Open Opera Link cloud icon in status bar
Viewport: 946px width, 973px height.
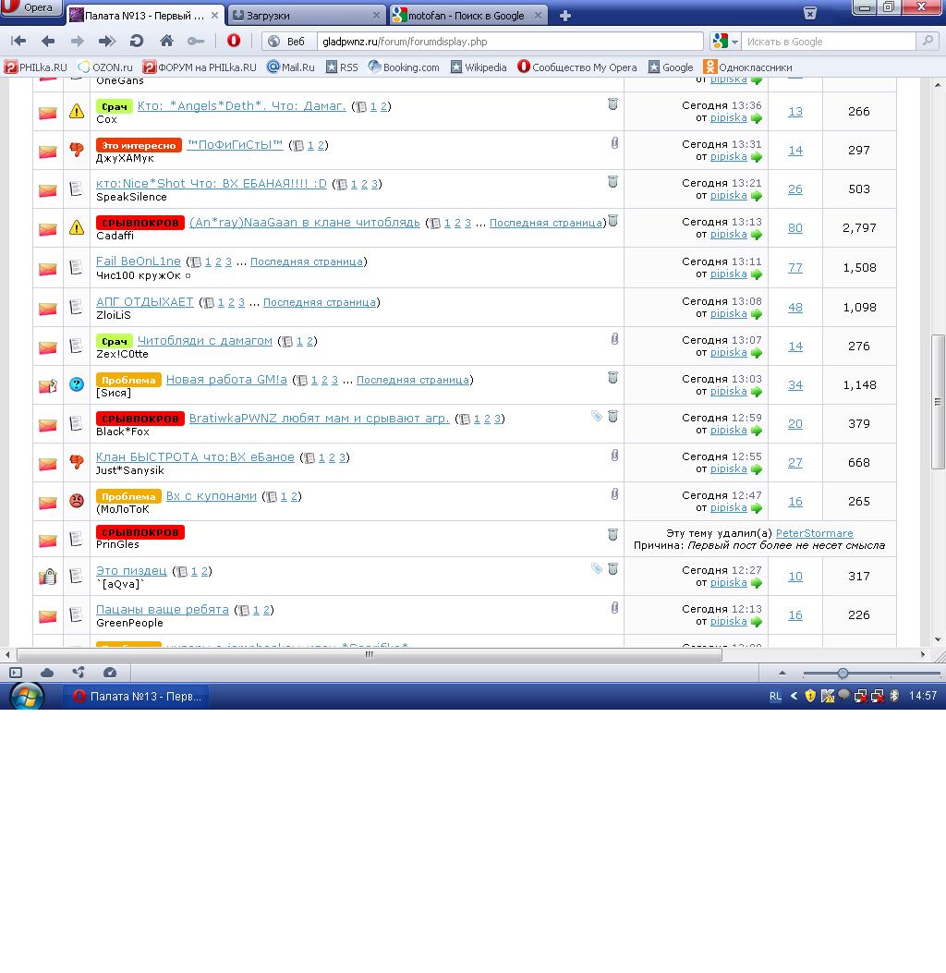tap(47, 673)
